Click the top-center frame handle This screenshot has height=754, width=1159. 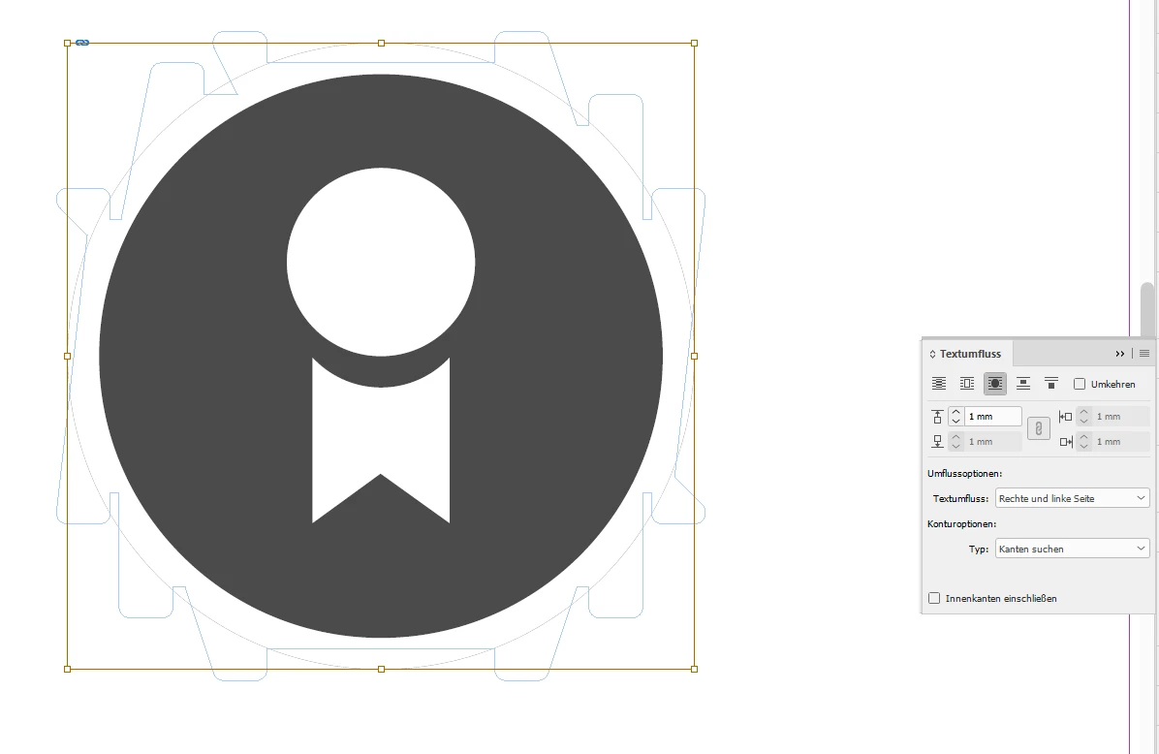pyautogui.click(x=382, y=43)
